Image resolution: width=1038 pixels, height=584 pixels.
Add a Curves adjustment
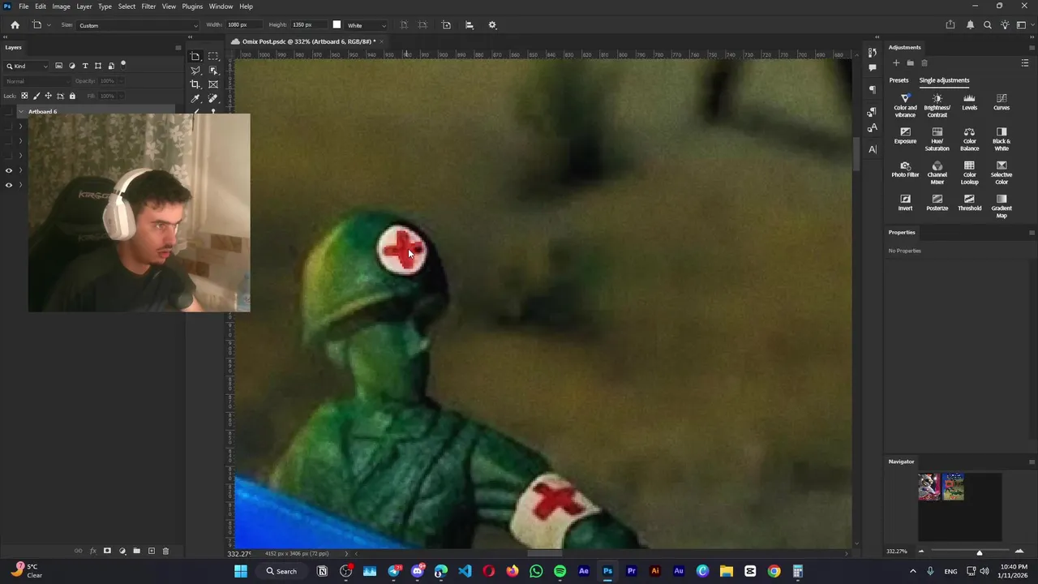click(x=1002, y=102)
